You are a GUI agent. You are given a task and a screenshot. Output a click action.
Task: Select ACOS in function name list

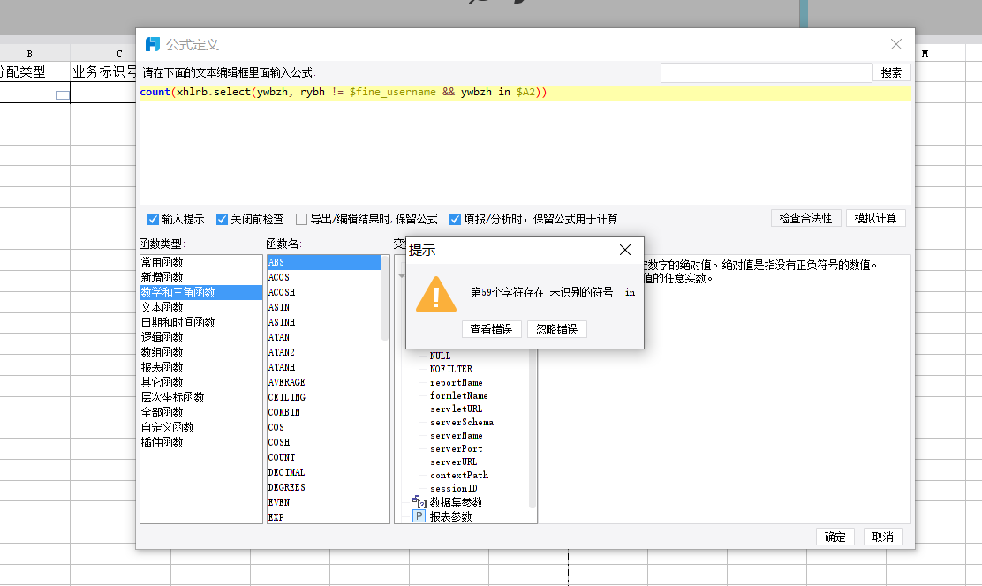[324, 277]
